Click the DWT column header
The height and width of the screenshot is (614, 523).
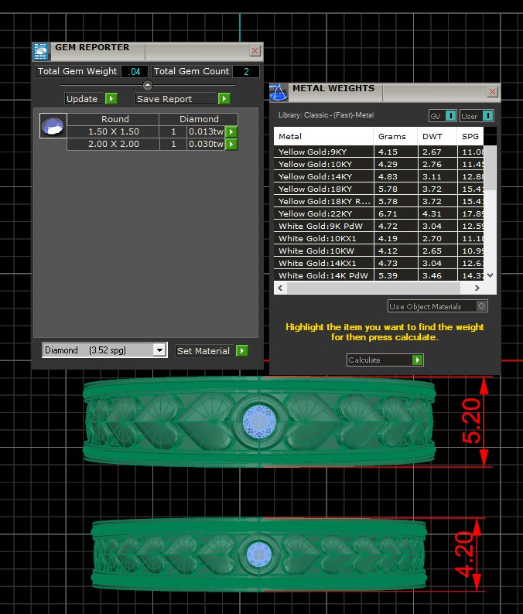437,136
